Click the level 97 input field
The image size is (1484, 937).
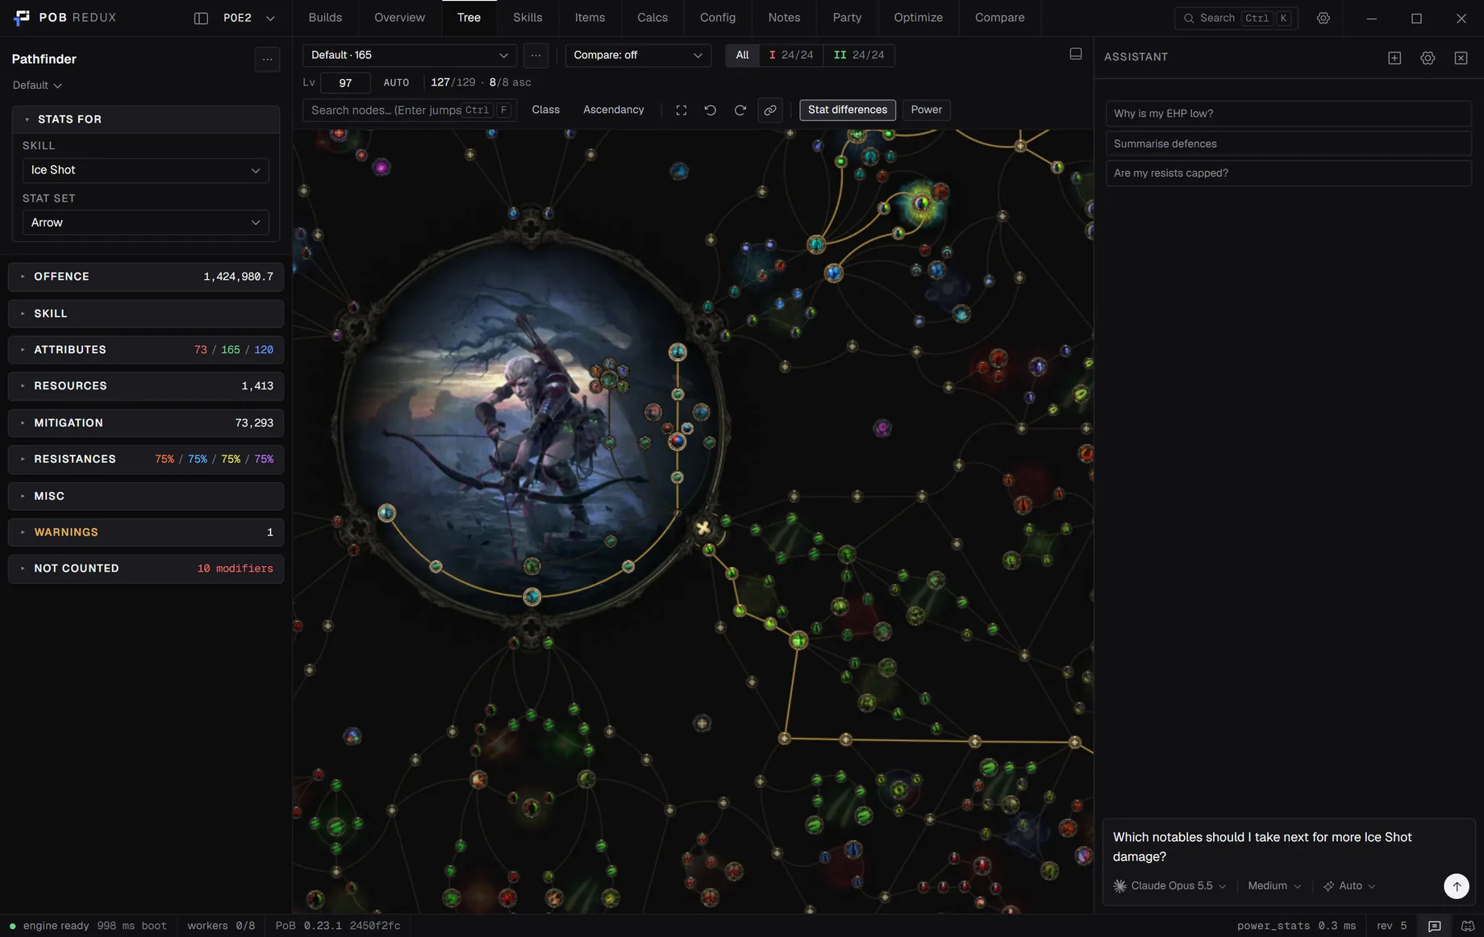(345, 82)
